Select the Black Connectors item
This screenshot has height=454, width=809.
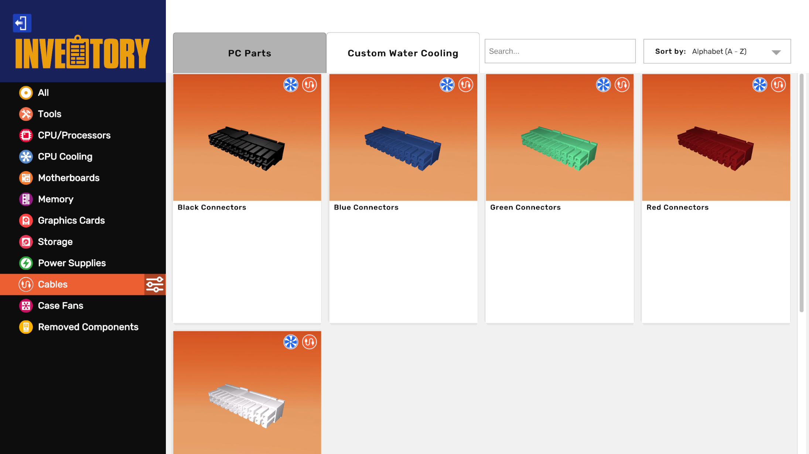click(x=247, y=198)
